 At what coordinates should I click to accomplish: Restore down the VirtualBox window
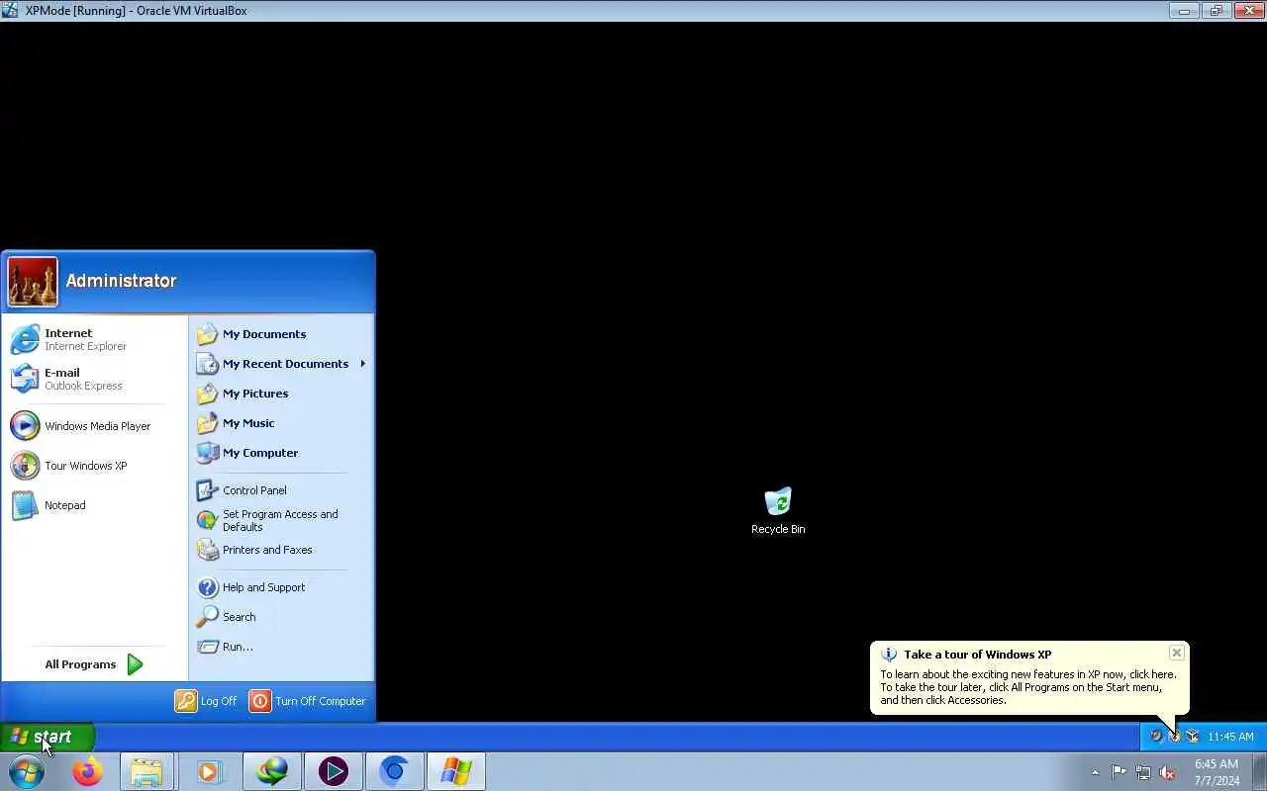click(x=1216, y=10)
